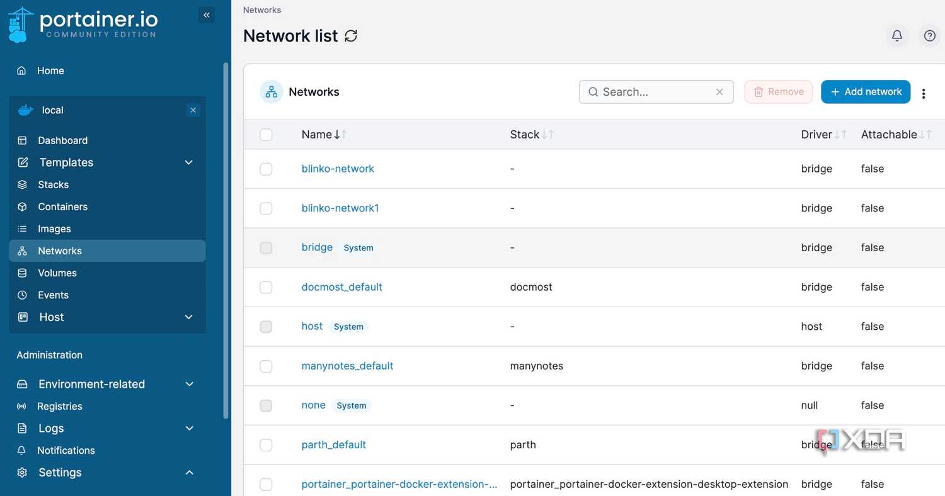Click the Home icon in the sidebar
This screenshot has width=945, height=496.
[22, 70]
